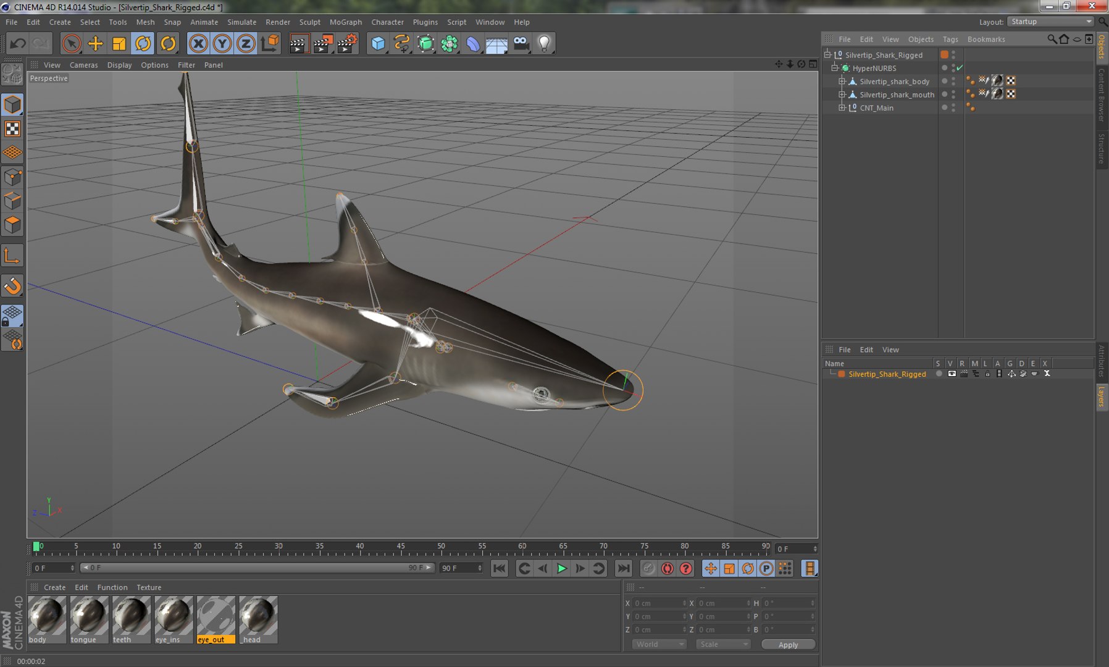The height and width of the screenshot is (667, 1109).
Task: Toggle Enable Snap magnet icon
Action: click(x=12, y=286)
